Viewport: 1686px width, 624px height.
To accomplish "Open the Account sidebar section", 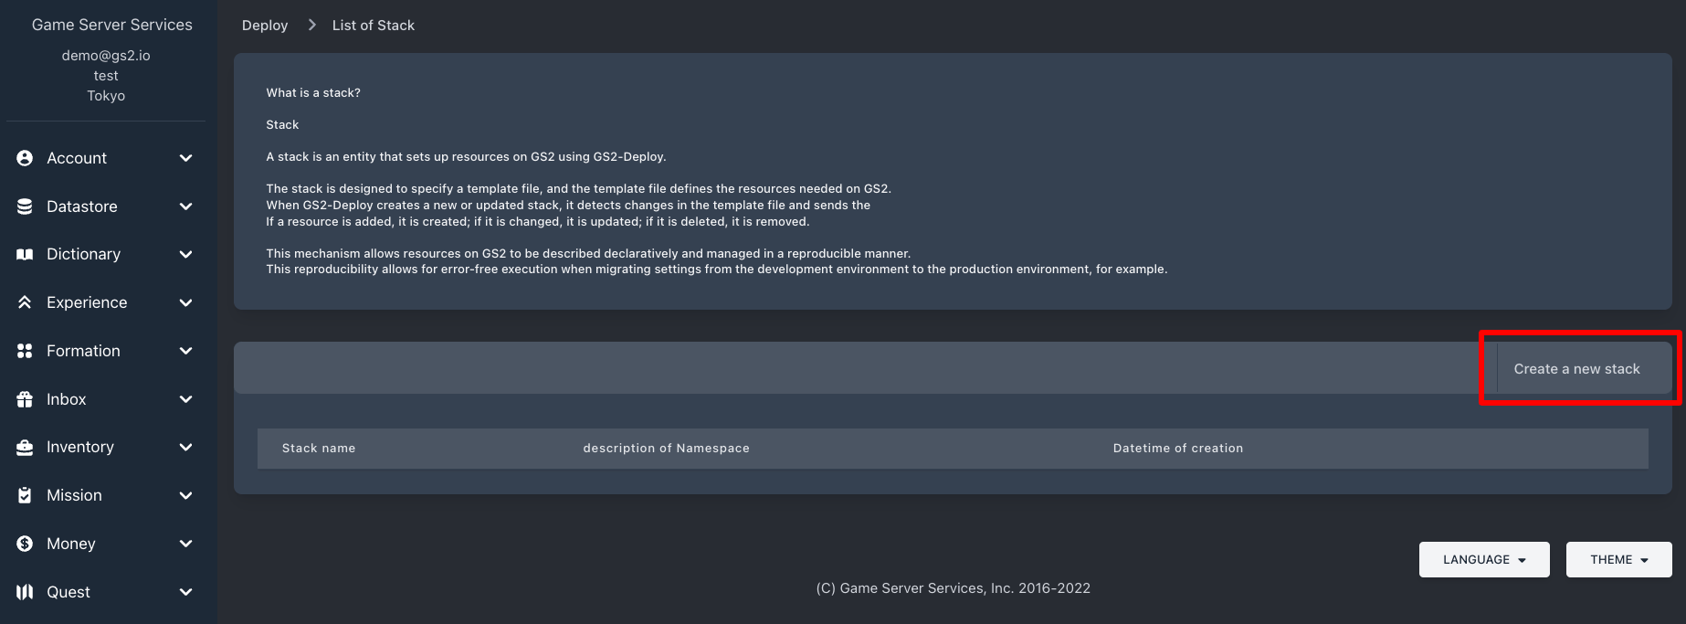I will pyautogui.click(x=106, y=158).
